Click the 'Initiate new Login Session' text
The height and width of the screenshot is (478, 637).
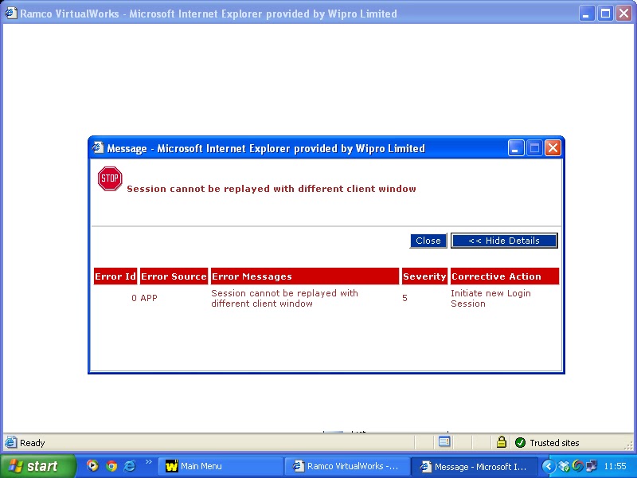point(490,298)
